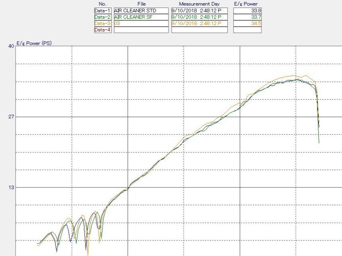Click the 34.5 engine power value
This screenshot has width=342, height=256.
pos(247,23)
